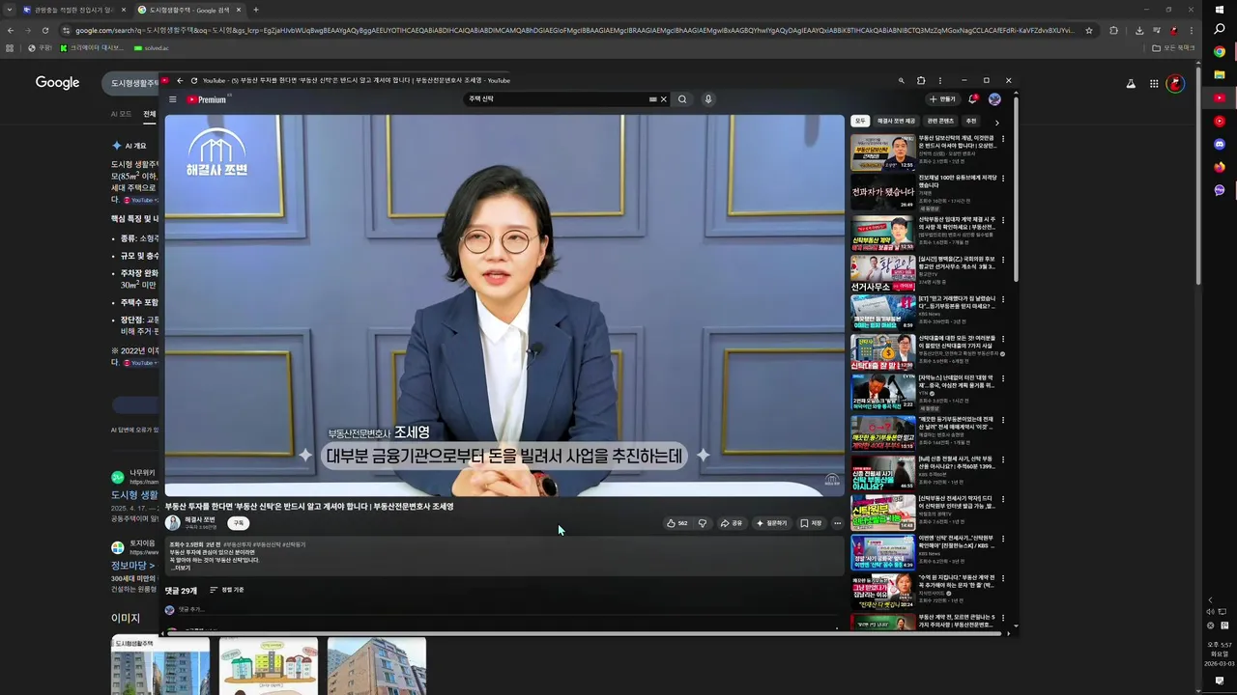
Task: Open the YouTube app window three-dot menu
Action: pyautogui.click(x=940, y=80)
